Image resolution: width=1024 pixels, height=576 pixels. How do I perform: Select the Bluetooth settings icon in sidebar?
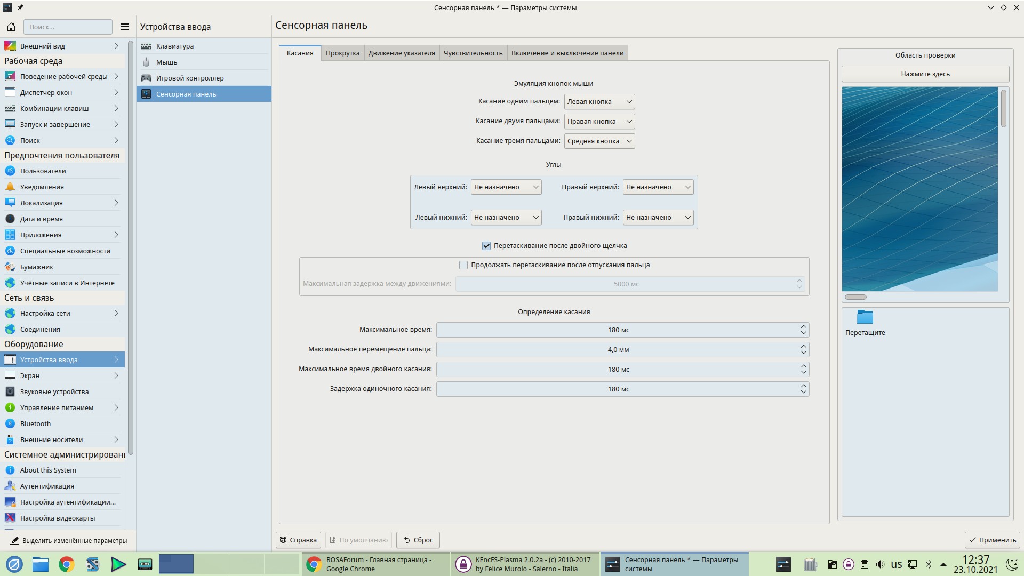click(x=10, y=423)
